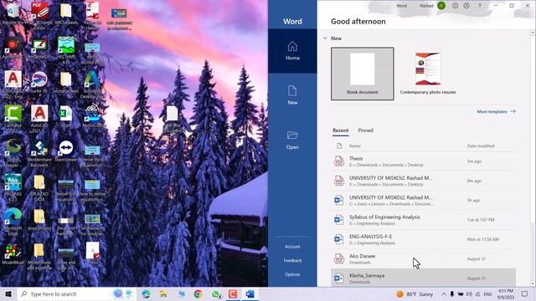Open the Account page in Word

292,247
